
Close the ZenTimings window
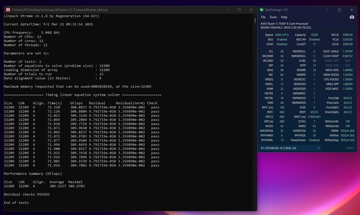(351, 10)
